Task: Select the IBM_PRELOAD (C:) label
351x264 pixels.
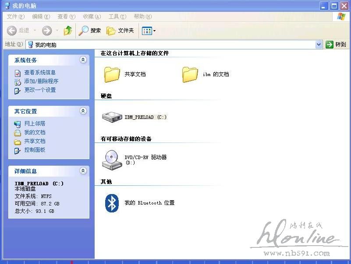Action: 145,117
